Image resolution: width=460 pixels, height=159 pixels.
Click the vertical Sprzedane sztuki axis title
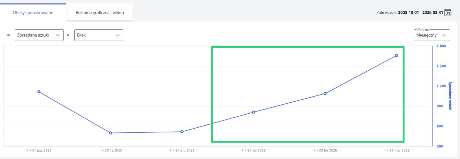tap(450, 95)
